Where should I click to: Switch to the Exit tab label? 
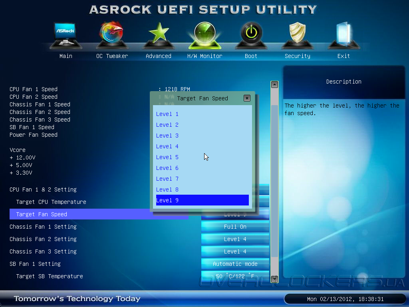point(343,56)
